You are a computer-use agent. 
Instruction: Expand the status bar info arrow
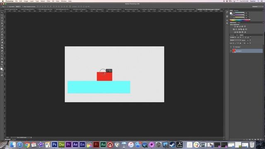31,137
